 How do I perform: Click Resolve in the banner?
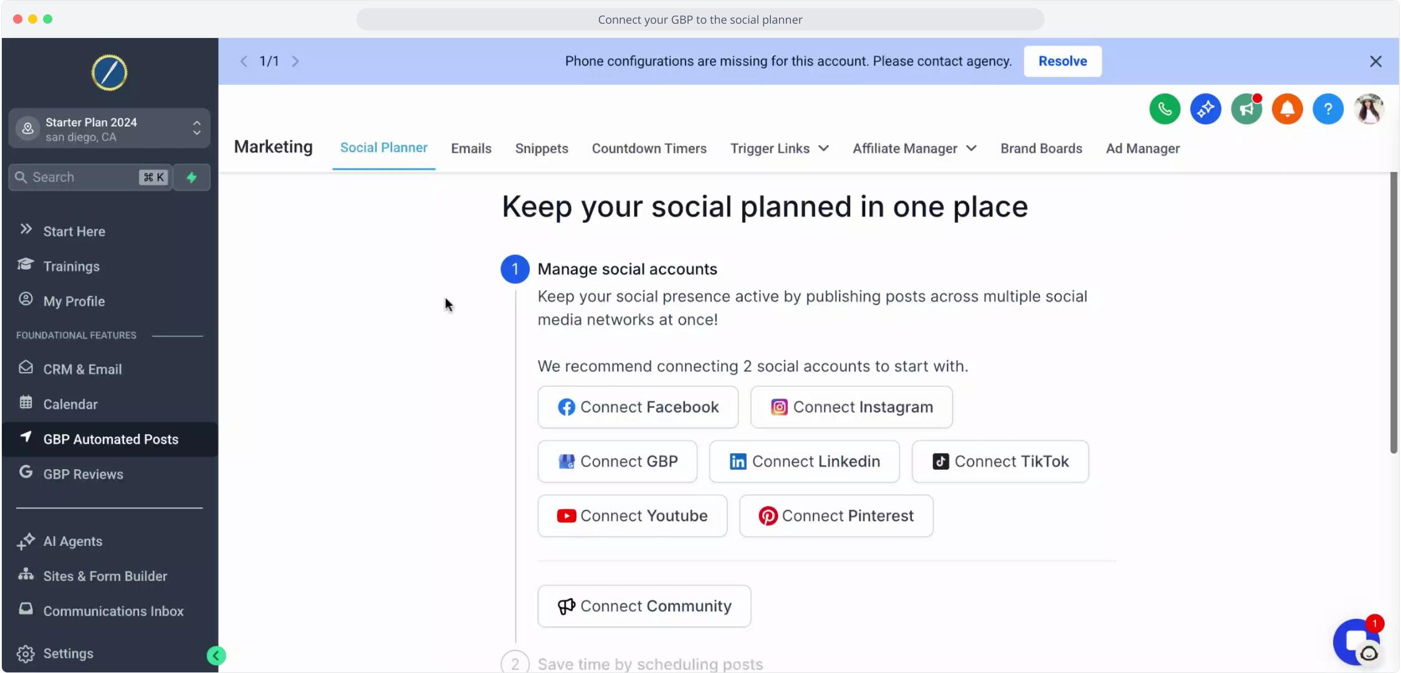coord(1063,61)
